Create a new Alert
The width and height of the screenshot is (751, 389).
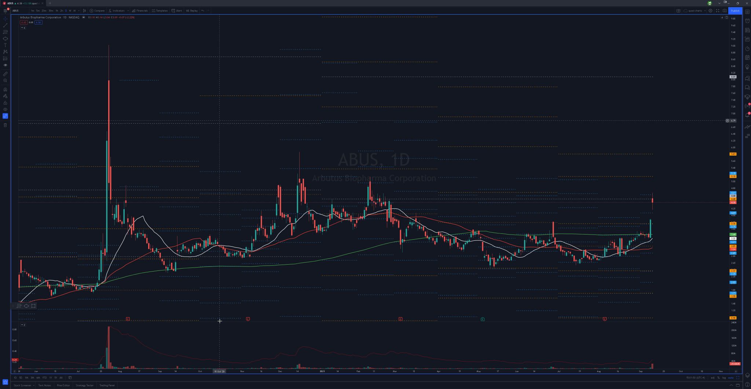point(177,11)
